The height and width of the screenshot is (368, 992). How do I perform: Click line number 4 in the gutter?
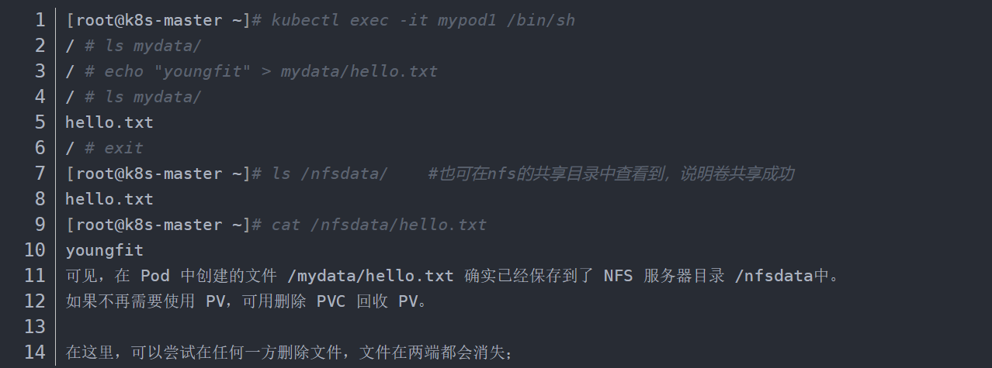pos(40,97)
